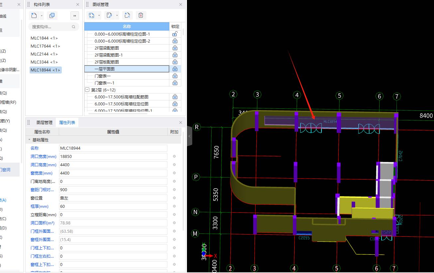Open the new component dropdown arrow
The image size is (434, 273).
(x=42, y=15)
